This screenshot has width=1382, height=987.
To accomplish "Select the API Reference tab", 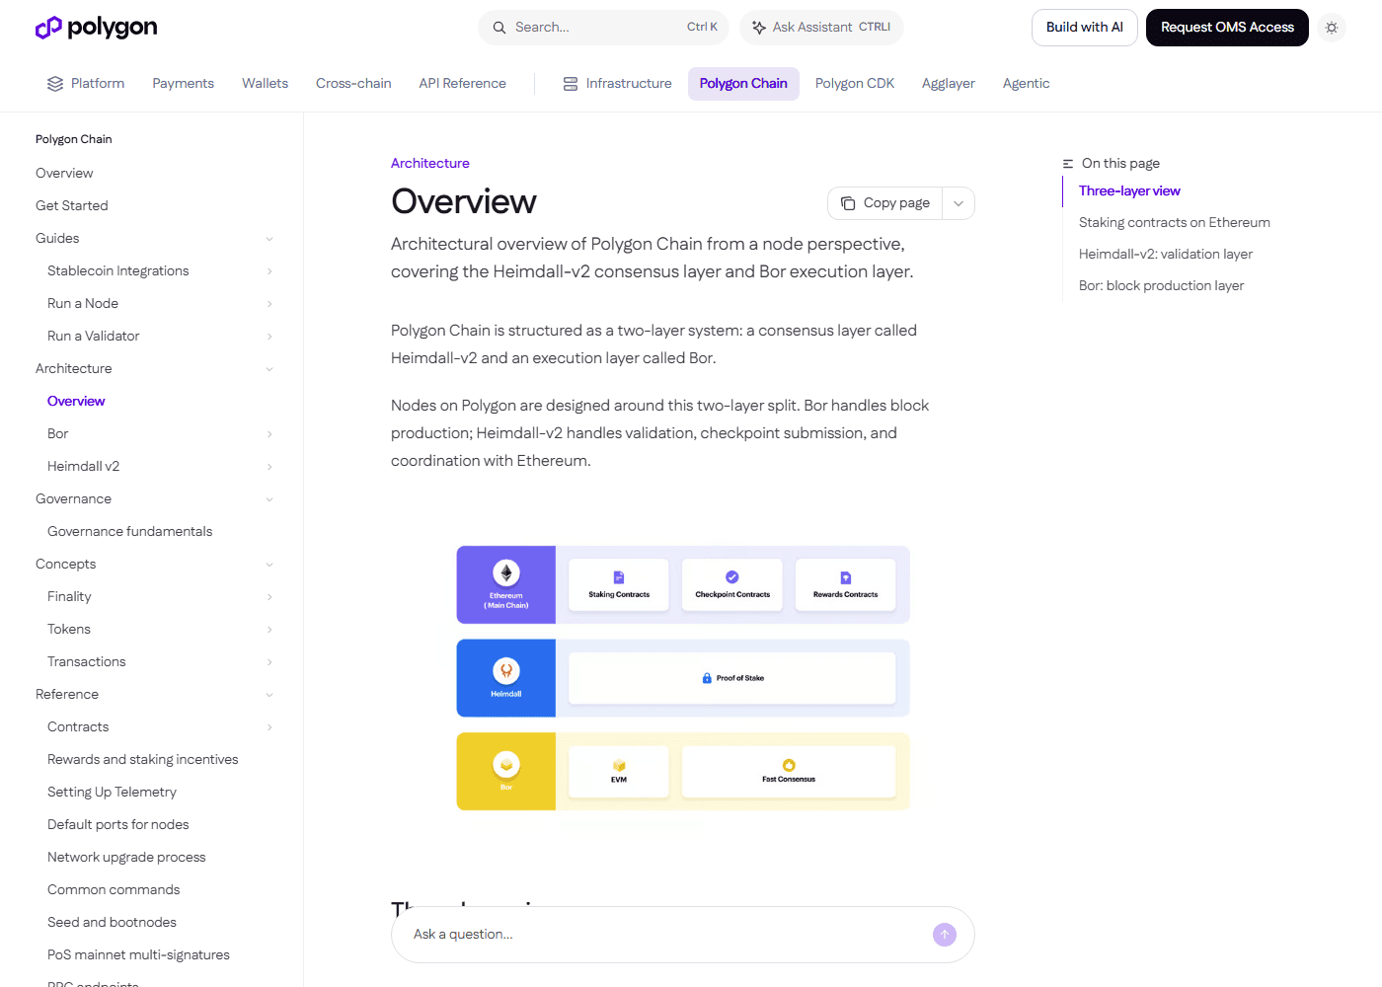I will coord(462,84).
